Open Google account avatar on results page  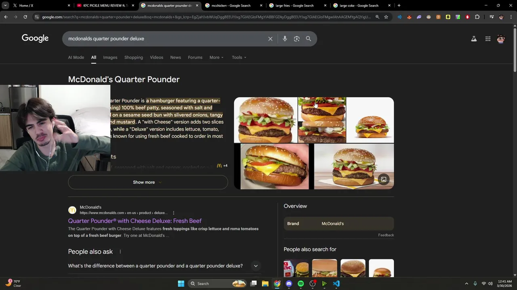tap(501, 39)
